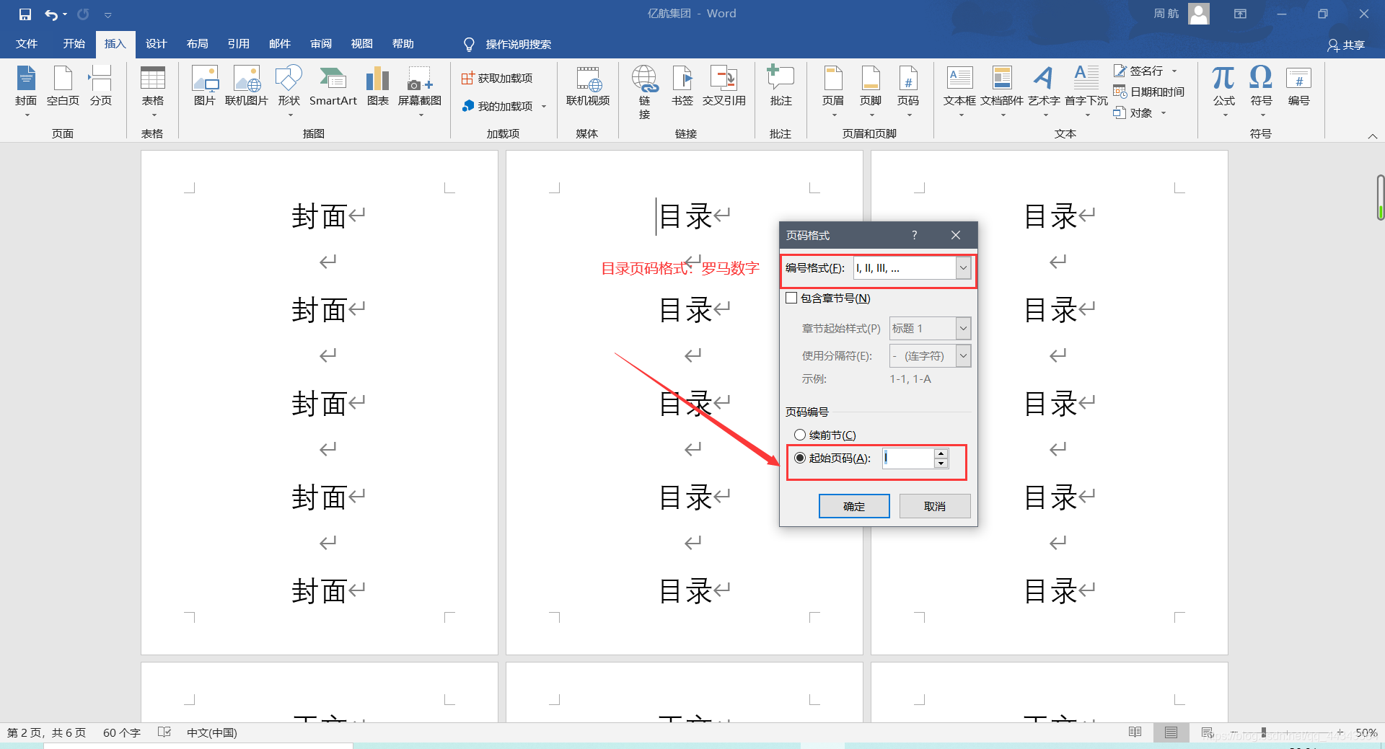
Task: Confirm dialog with 确定 button
Action: (x=854, y=506)
